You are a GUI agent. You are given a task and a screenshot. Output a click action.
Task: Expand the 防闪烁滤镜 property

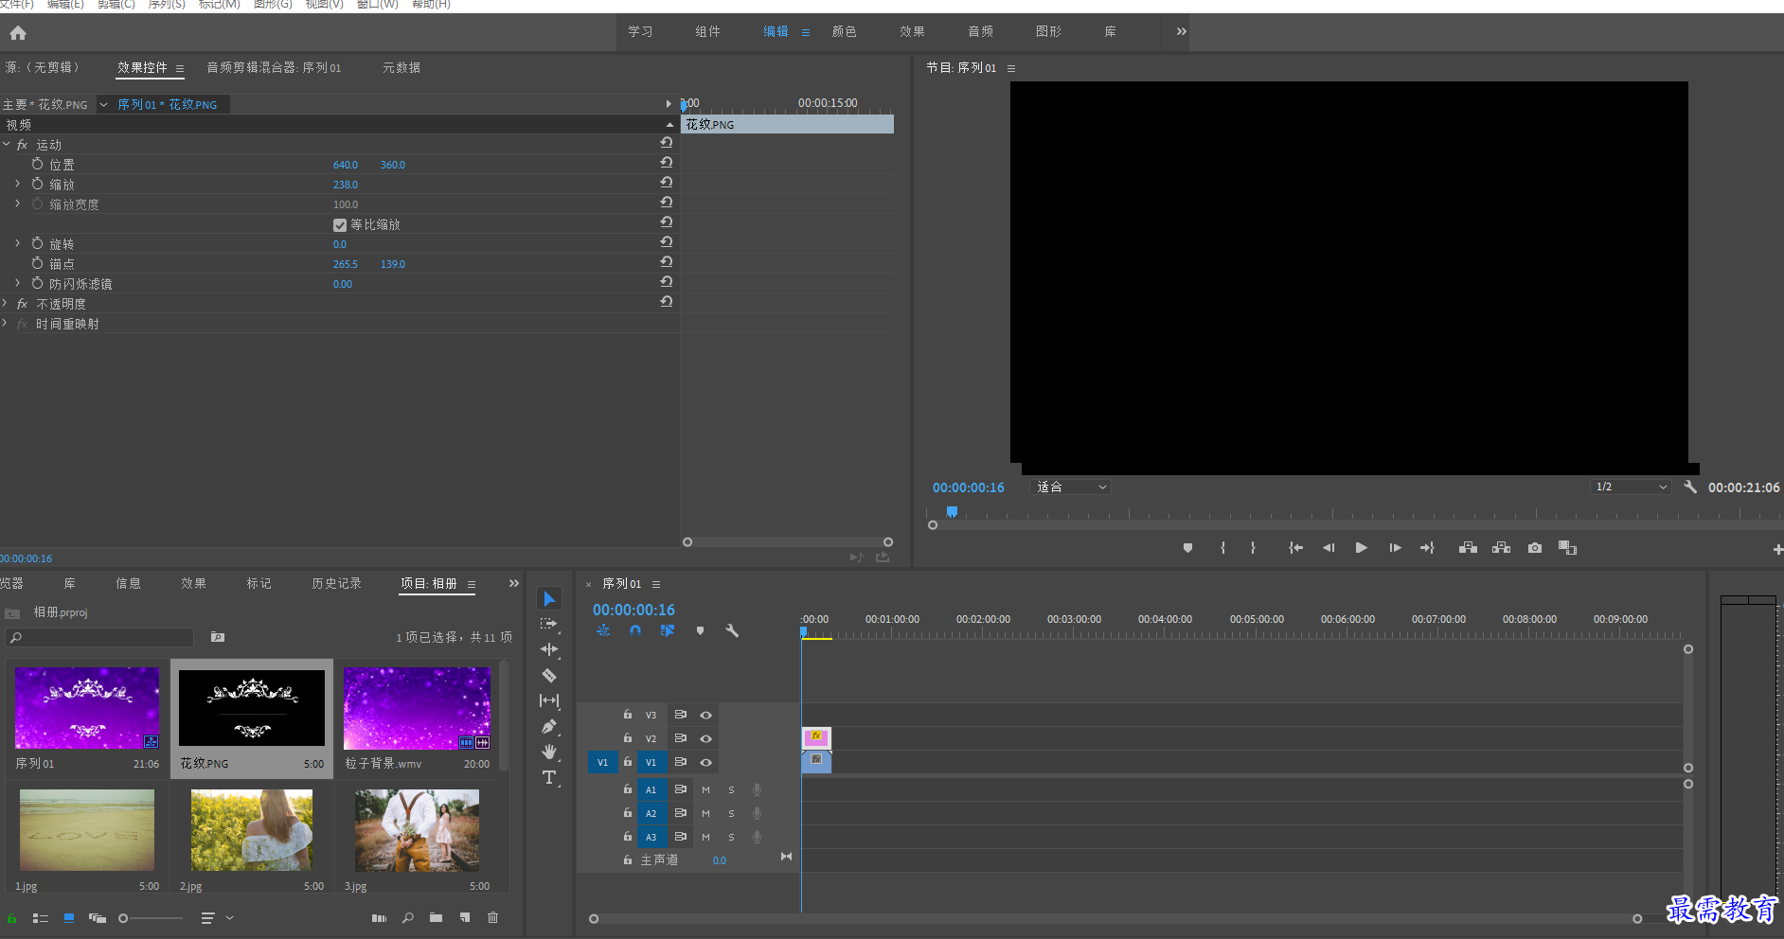coord(17,282)
